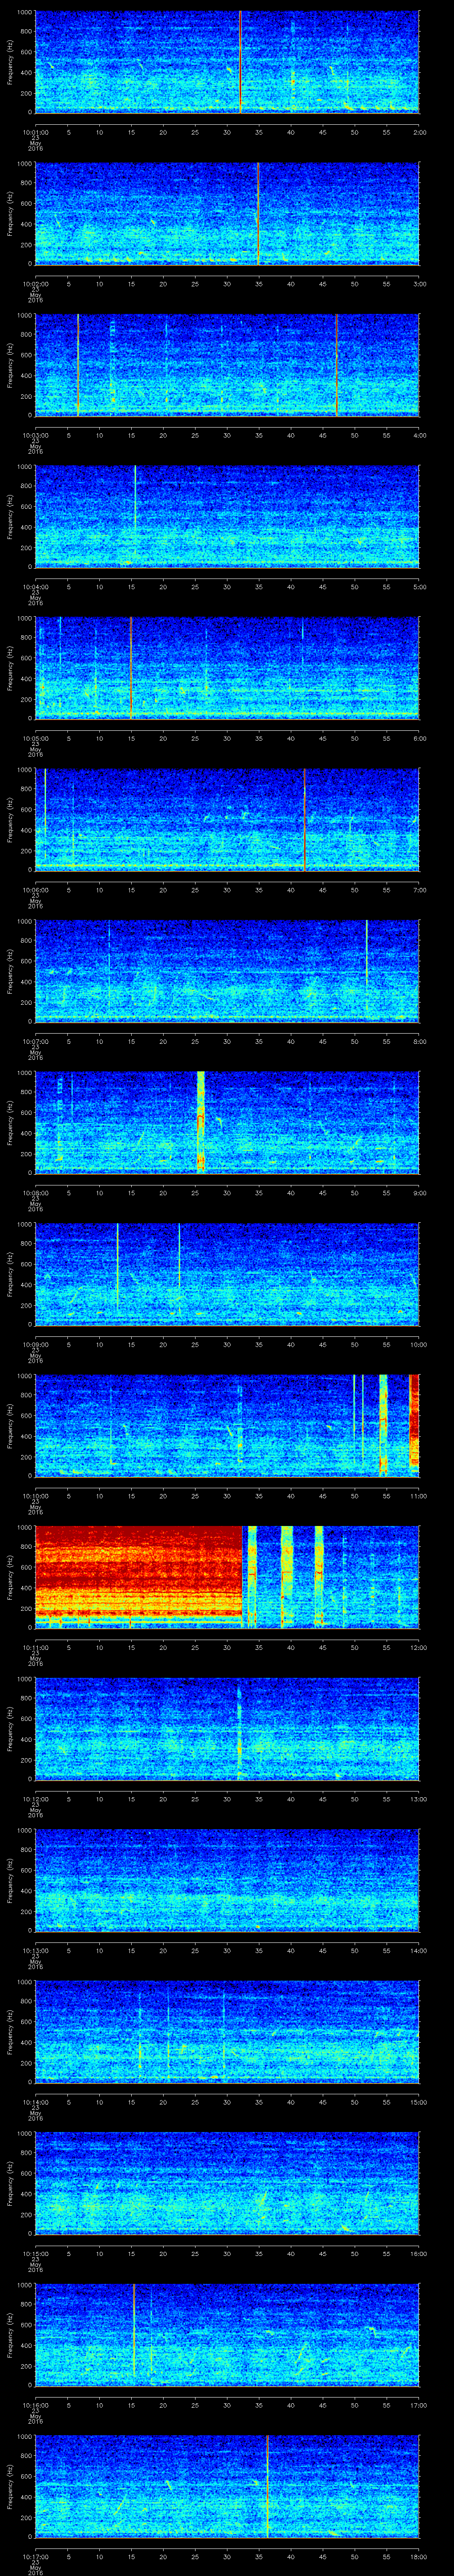Pick the spectrogram panel starting at 10:04:00

pyautogui.click(x=227, y=516)
